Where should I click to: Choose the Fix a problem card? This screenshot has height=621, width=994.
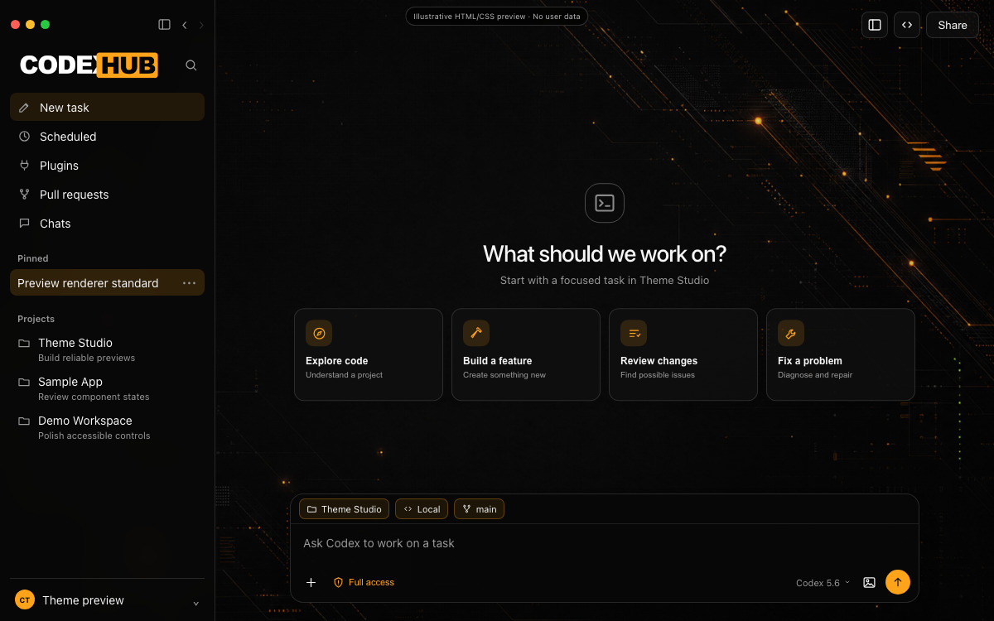(841, 354)
